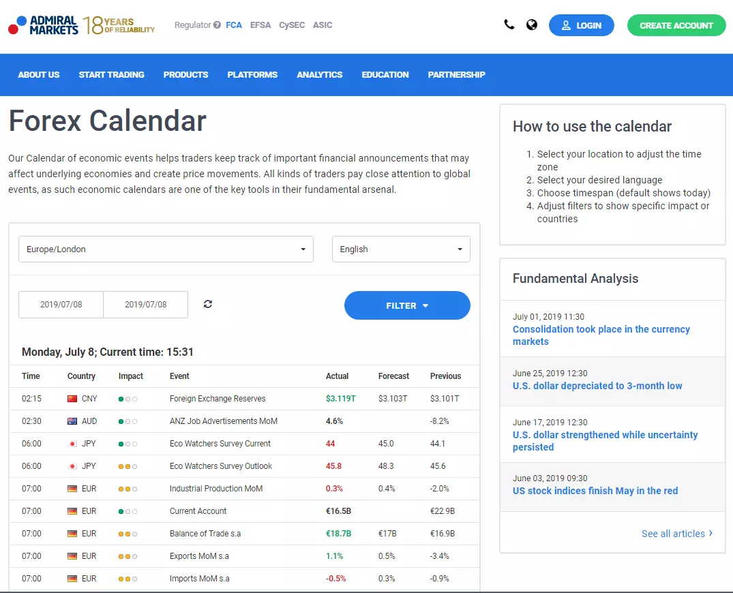Click the Regulator help question mark icon

coord(217,25)
